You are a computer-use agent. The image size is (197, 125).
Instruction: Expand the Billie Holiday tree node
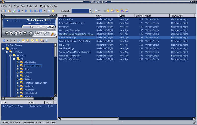click(17, 62)
